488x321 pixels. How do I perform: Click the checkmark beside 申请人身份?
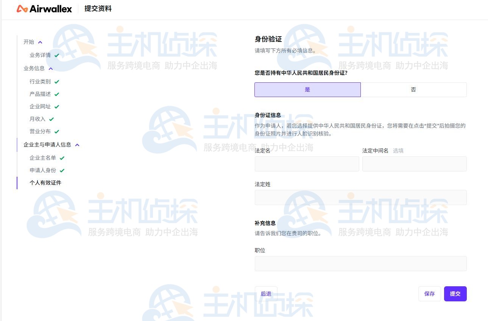pyautogui.click(x=62, y=170)
